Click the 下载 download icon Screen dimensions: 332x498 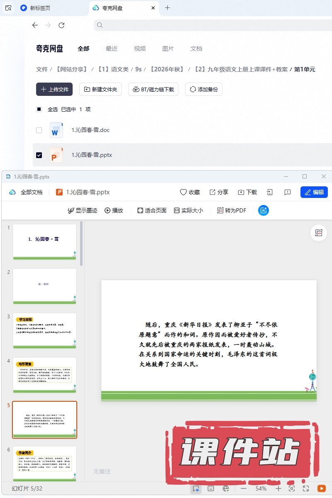coord(247,192)
